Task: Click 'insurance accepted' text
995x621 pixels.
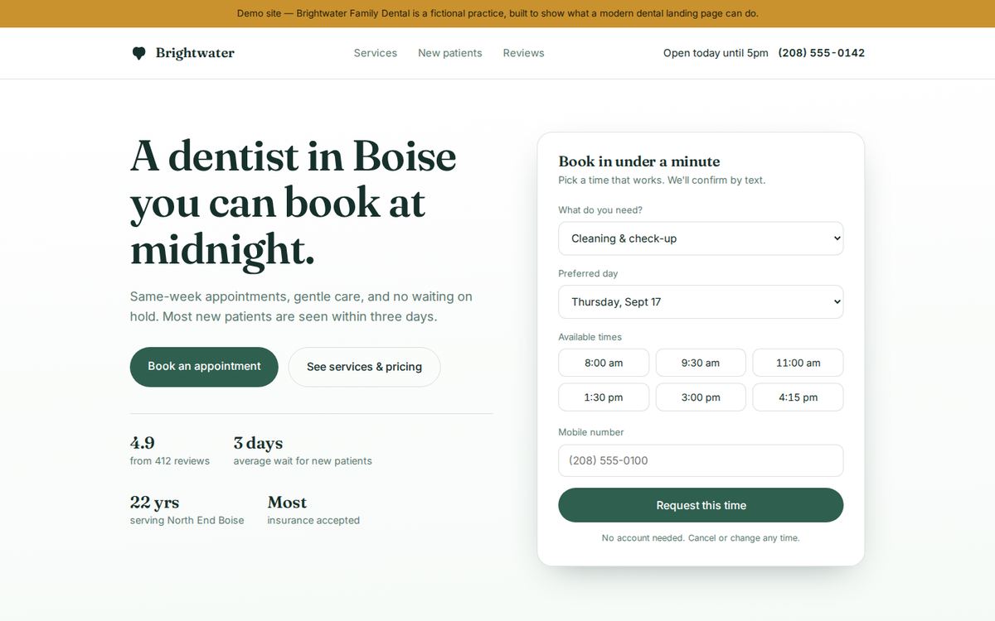Action: point(313,521)
